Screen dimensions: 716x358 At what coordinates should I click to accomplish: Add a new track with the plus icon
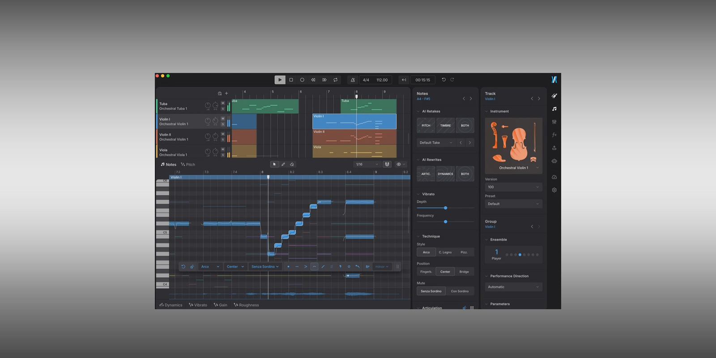tap(226, 94)
